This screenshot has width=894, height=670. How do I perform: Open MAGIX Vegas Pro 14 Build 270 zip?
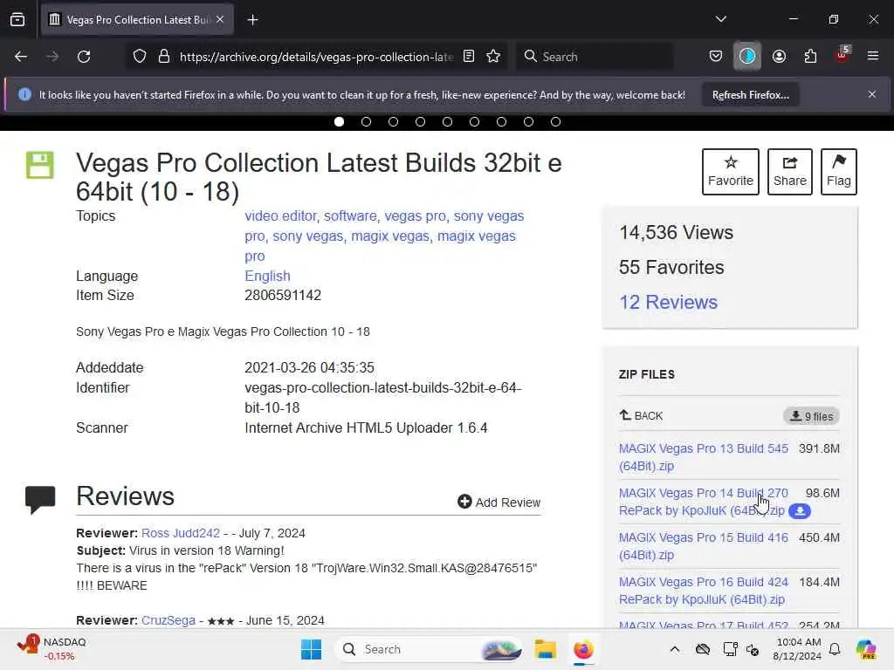pyautogui.click(x=703, y=502)
